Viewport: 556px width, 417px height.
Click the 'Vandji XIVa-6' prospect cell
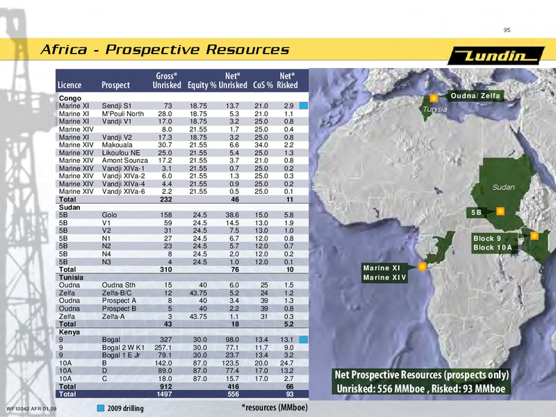coord(124,192)
